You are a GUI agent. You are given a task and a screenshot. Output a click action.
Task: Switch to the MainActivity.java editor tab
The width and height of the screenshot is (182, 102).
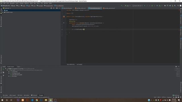coord(68,8)
